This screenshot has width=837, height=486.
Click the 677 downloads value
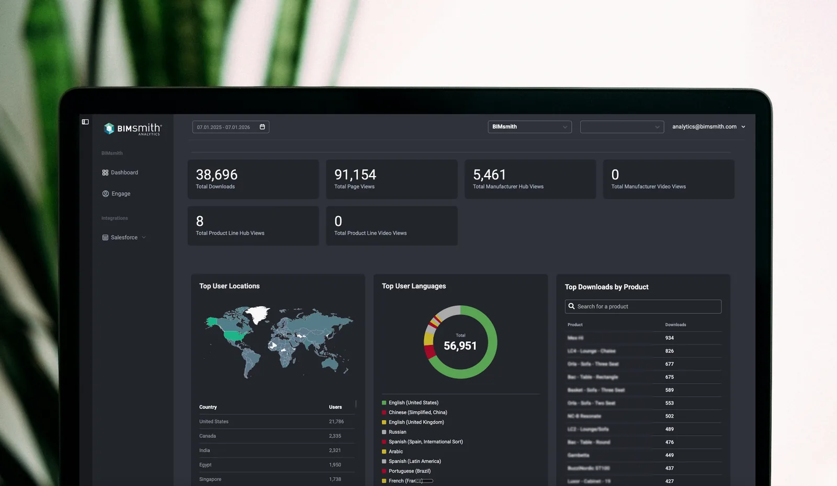[670, 364]
